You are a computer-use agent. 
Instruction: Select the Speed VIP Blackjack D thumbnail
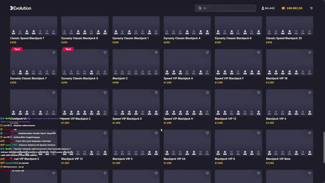pyautogui.click(x=136, y=102)
